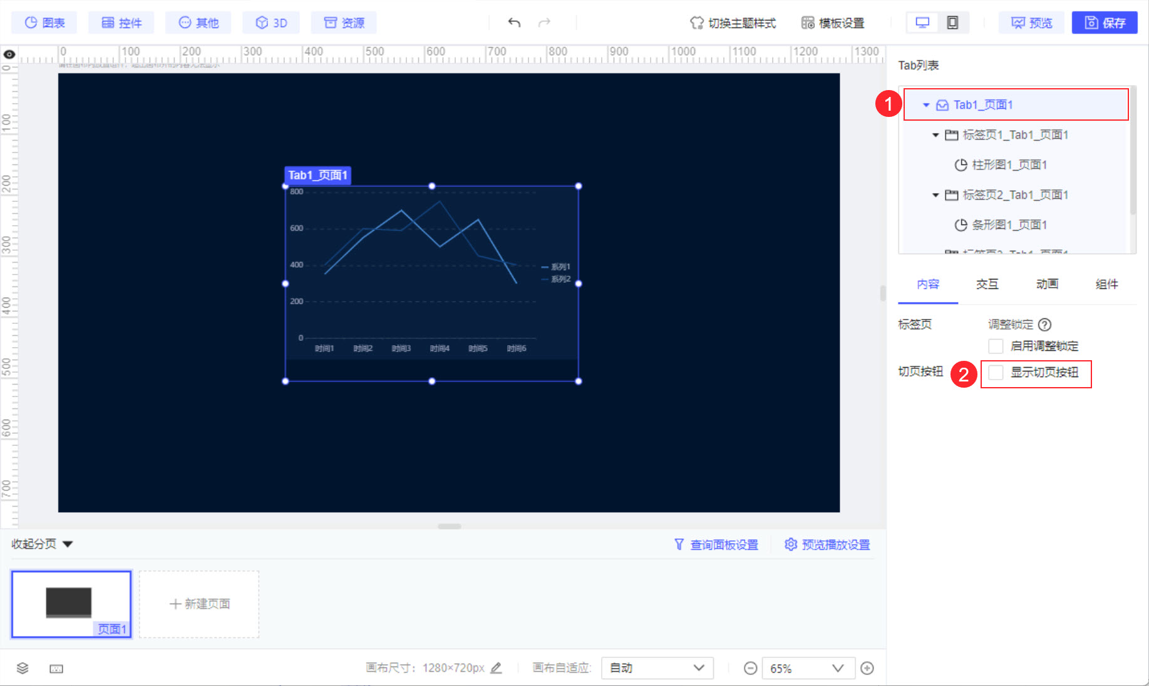Click the Tab列表 panel heading

point(919,66)
